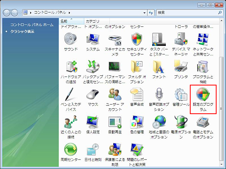Click the scrollbar down arrow
This screenshot has height=169, width=226.
point(221,164)
